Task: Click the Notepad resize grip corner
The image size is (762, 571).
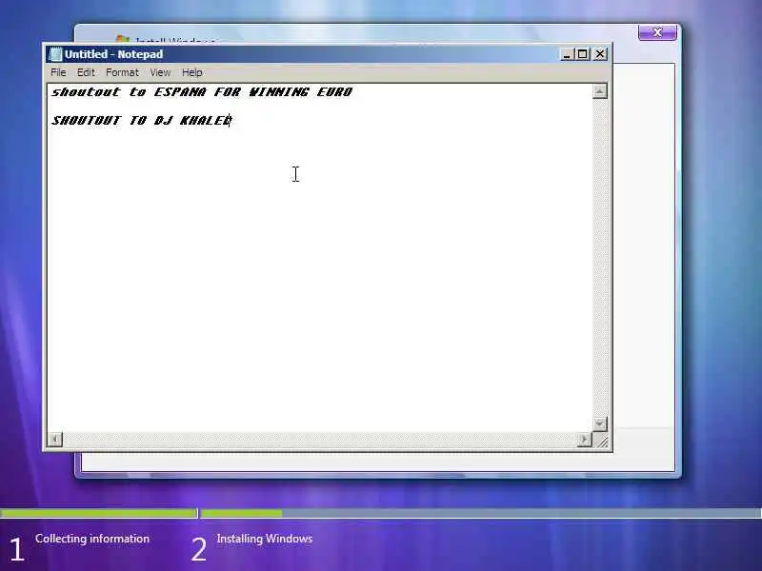Action: pos(601,441)
